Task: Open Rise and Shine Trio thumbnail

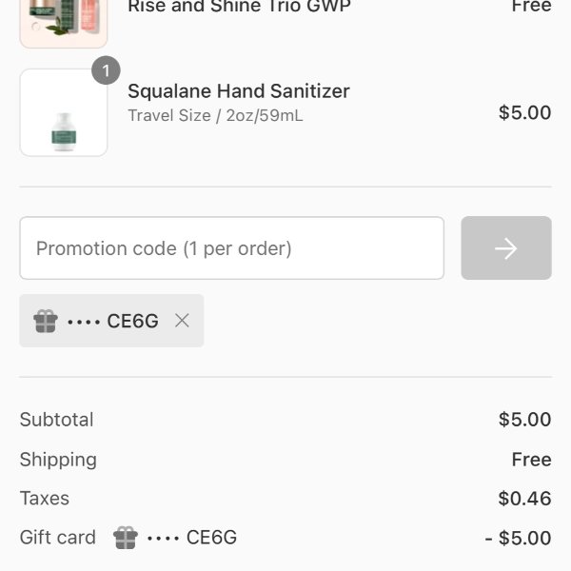Action: tap(64, 23)
